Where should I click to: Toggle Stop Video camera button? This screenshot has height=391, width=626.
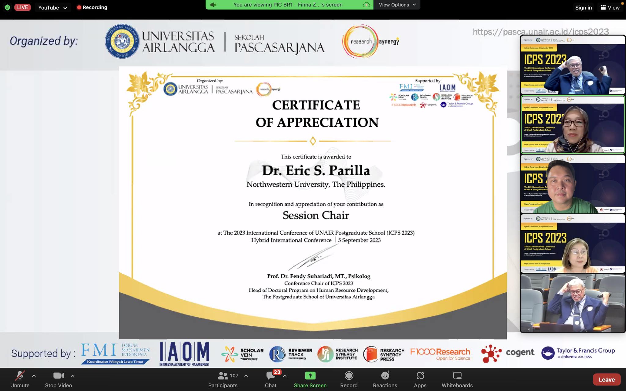(x=58, y=376)
